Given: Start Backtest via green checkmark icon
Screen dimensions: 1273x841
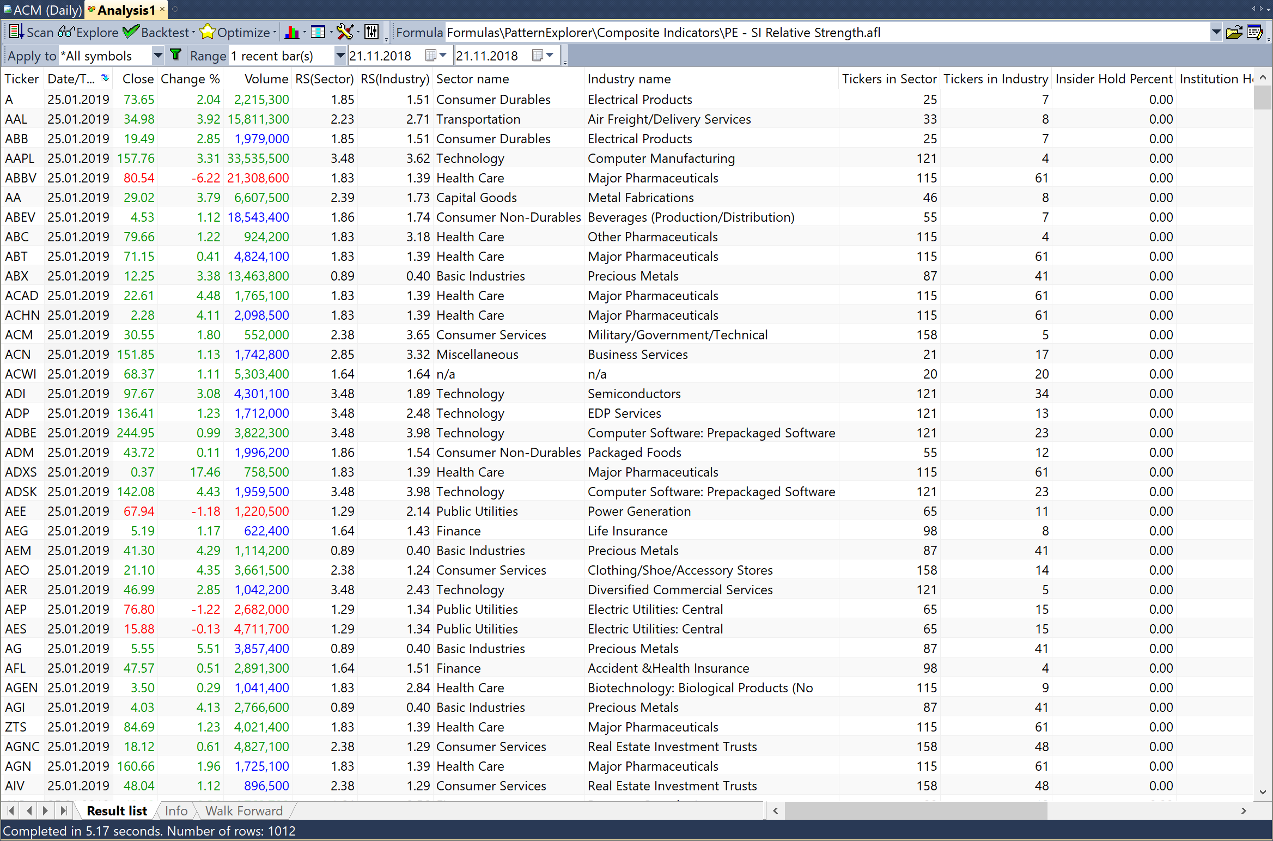Looking at the screenshot, I should [x=130, y=32].
